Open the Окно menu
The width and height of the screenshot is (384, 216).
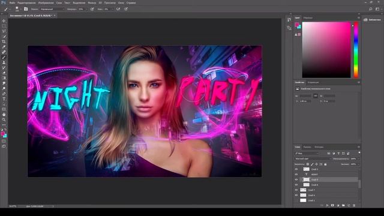click(x=121, y=2)
